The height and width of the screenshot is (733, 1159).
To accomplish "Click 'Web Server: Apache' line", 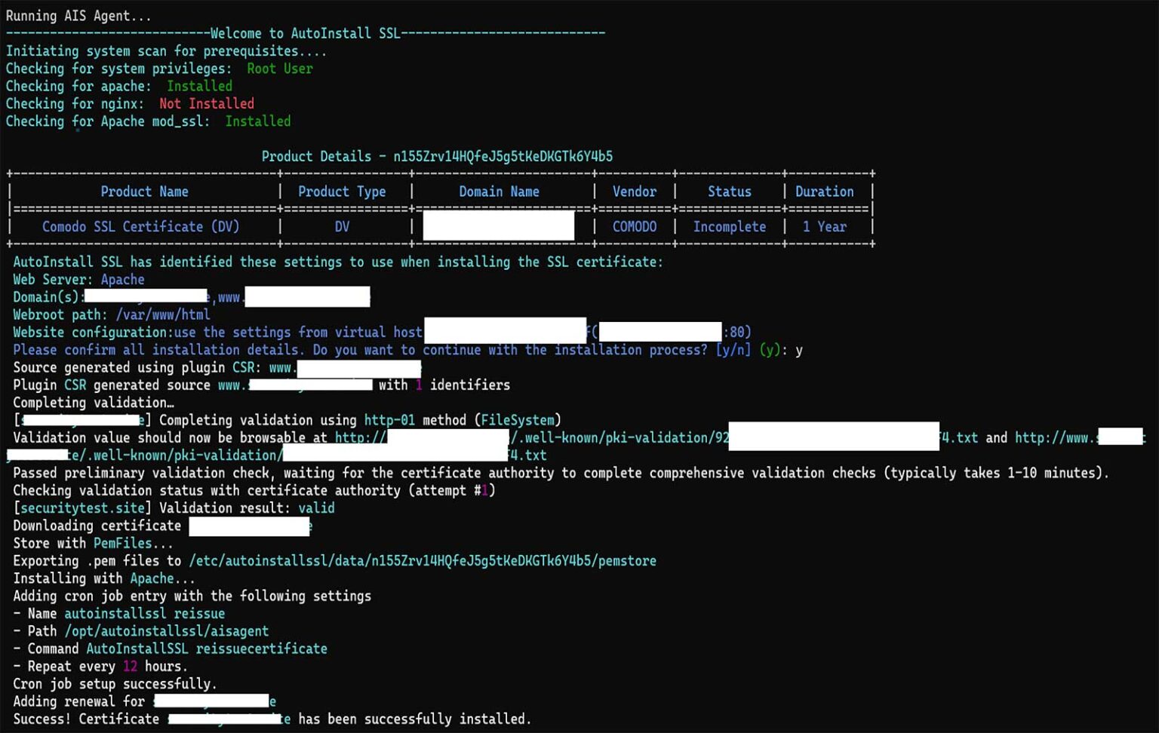I will pos(78,279).
